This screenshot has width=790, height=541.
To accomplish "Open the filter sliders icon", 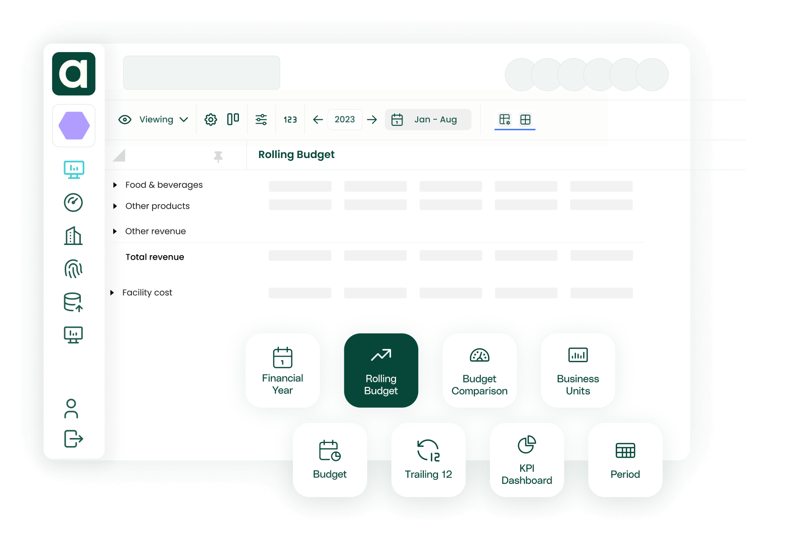I will (261, 120).
